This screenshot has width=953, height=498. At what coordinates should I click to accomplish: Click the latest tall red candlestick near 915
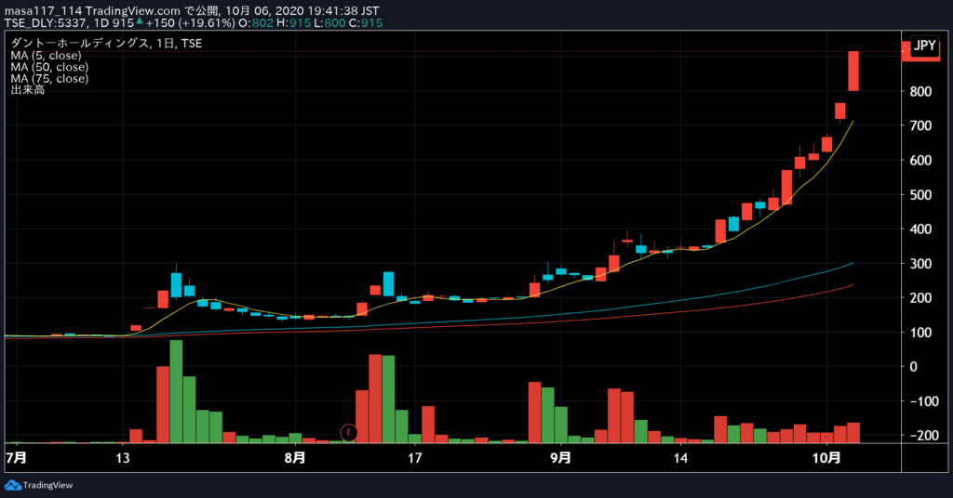click(x=853, y=71)
